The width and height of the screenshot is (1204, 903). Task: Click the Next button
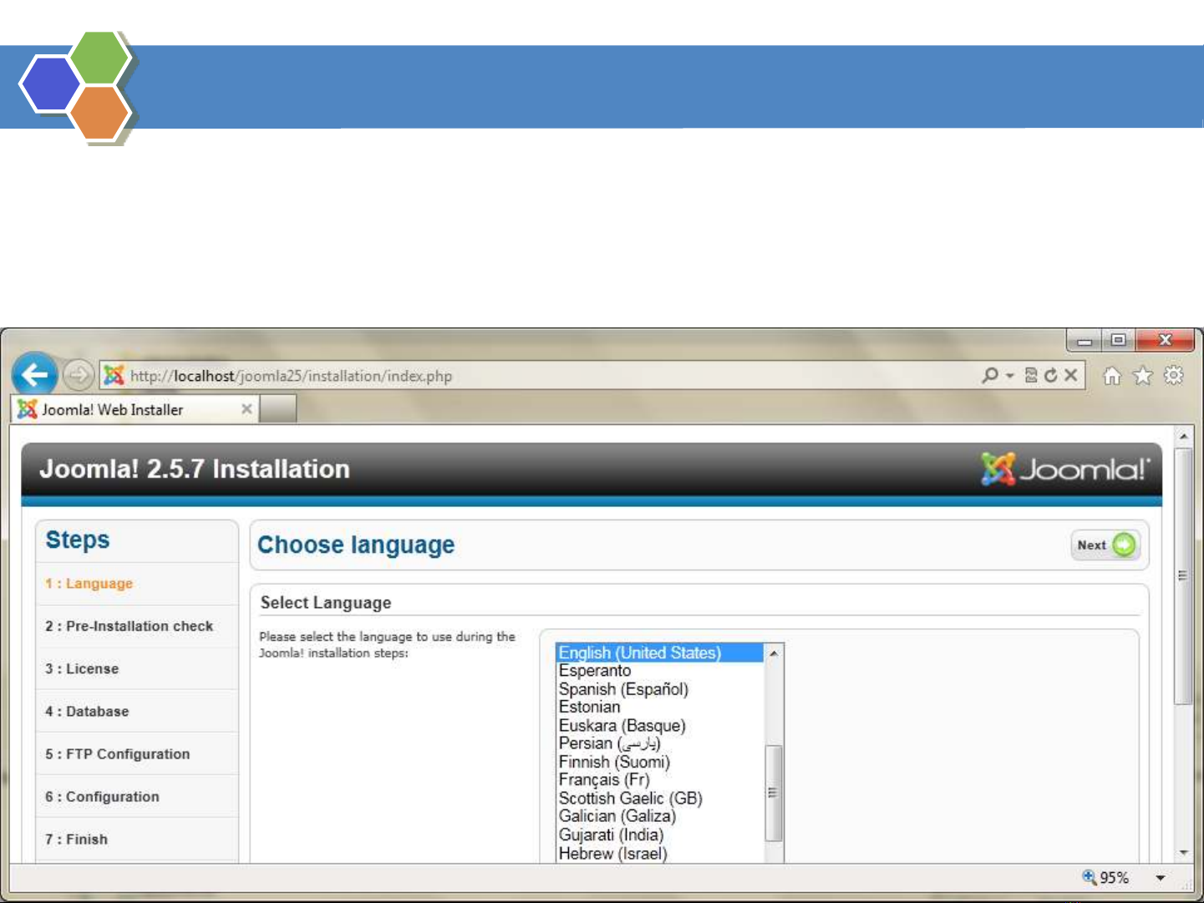point(1105,545)
